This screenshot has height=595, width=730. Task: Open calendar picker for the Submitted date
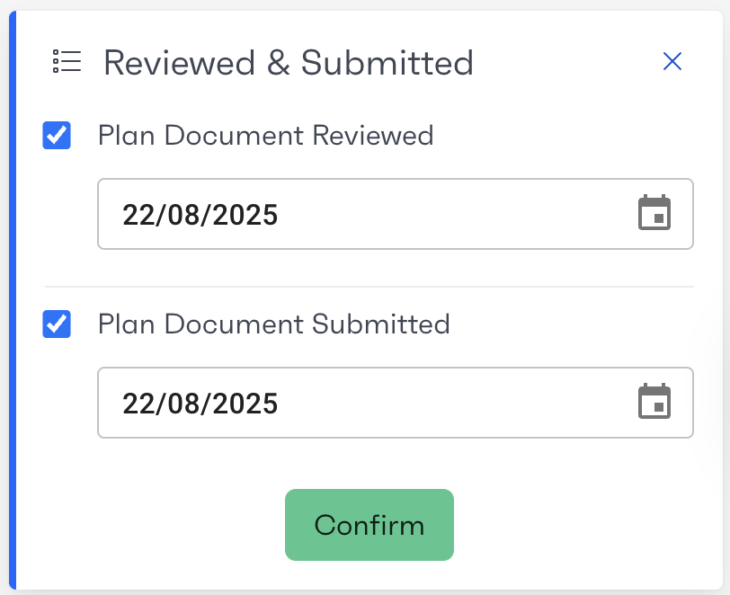[654, 402]
